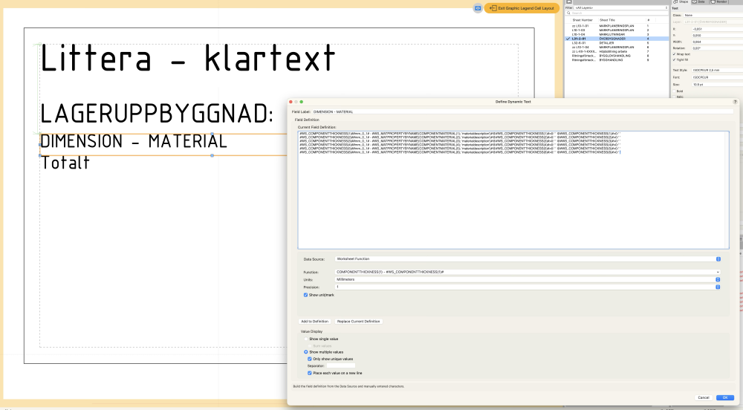Select Show single value radio button
The image size is (743, 410).
(x=305, y=339)
